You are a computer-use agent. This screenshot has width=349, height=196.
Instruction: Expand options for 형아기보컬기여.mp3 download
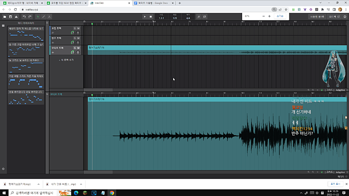(40, 185)
